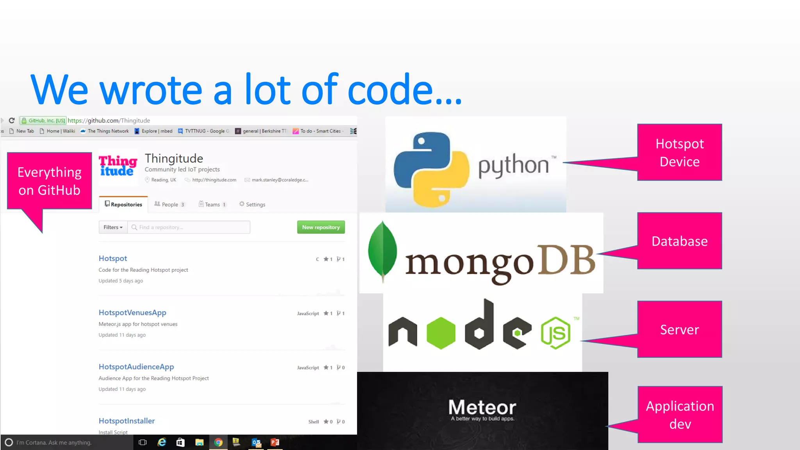
Task: Click the JavaScript label on HotspotVenuesApp row
Action: 308,314
